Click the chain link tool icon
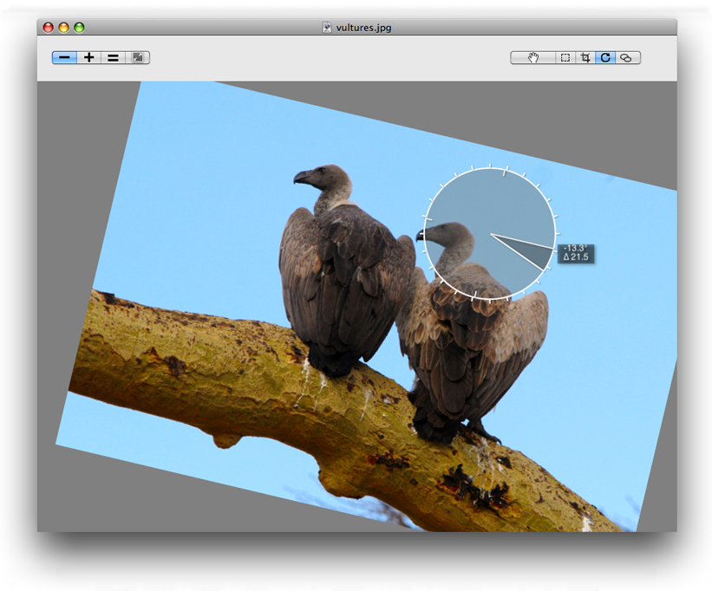 (x=626, y=57)
